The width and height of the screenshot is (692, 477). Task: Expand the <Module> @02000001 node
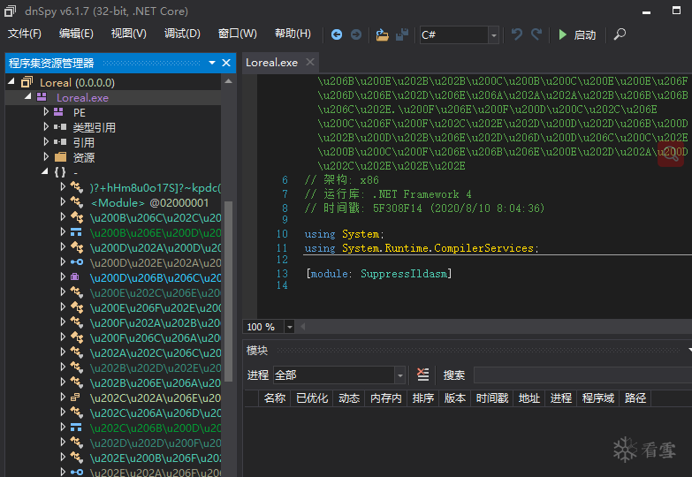(x=63, y=201)
